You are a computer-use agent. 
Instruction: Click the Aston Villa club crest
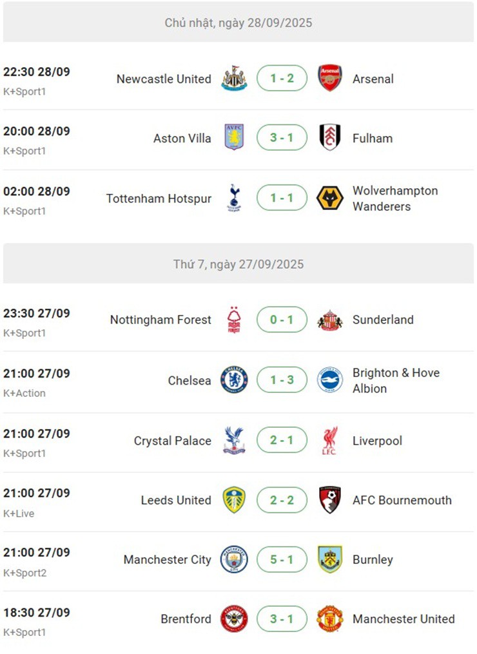click(233, 138)
